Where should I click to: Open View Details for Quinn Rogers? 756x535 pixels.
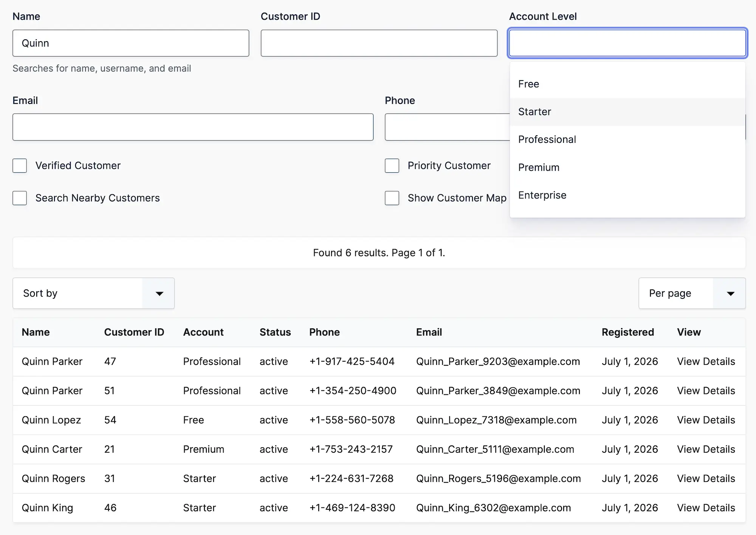pyautogui.click(x=706, y=479)
